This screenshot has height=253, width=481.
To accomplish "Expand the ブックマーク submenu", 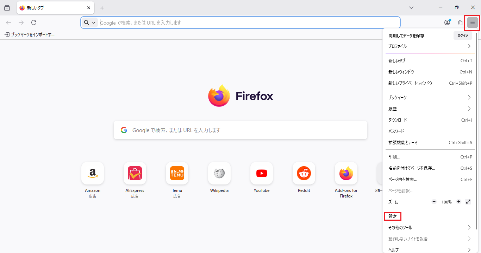I will [x=430, y=97].
